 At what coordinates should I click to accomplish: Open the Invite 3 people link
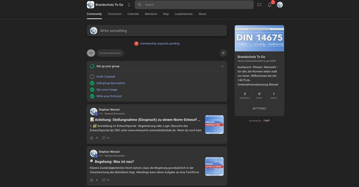pos(106,77)
